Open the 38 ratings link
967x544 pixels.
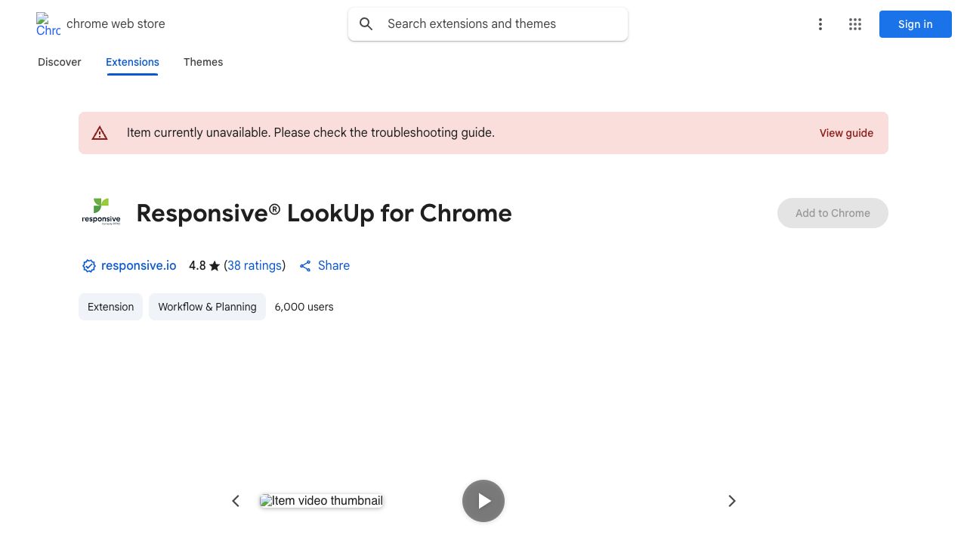[255, 266]
